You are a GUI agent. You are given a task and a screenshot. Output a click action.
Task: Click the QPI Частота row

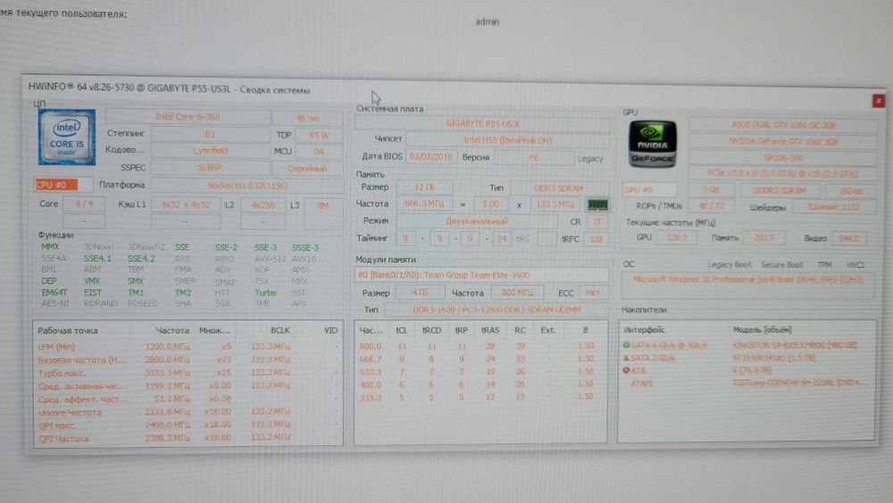tap(188, 438)
